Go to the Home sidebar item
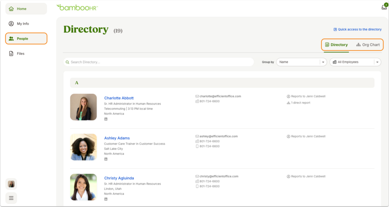 pos(26,9)
